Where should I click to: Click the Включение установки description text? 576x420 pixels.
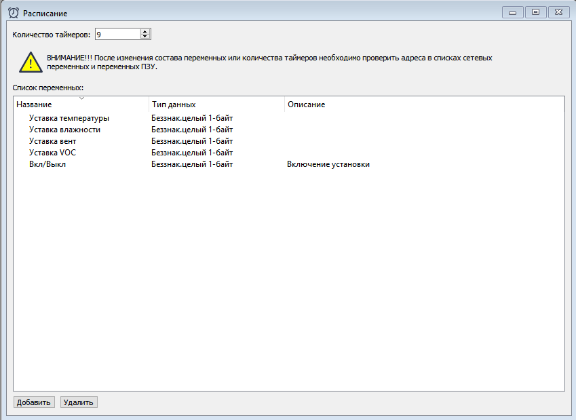pyautogui.click(x=327, y=164)
